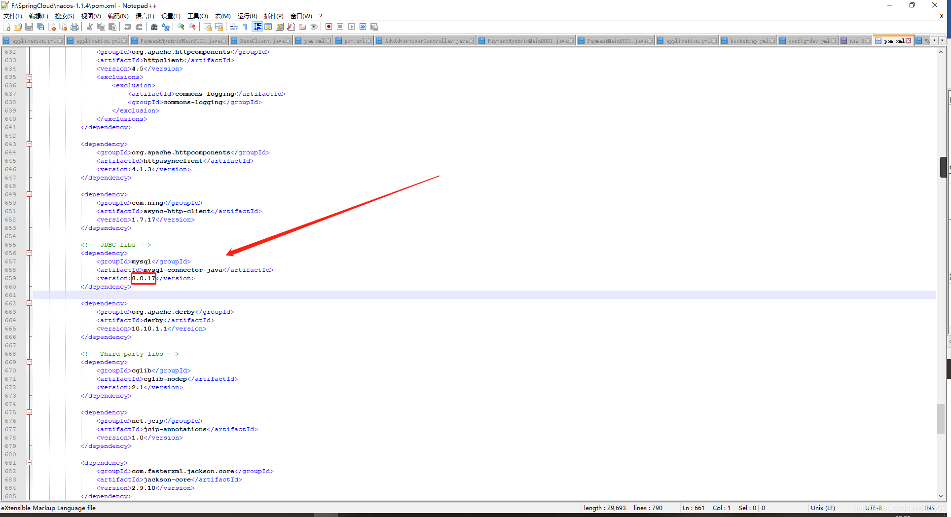951x517 pixels.
Task: Toggle word wrap on the toolbar
Action: [234, 27]
